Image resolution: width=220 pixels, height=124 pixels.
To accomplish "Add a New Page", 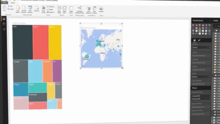I will pyautogui.click(x=59, y=10).
